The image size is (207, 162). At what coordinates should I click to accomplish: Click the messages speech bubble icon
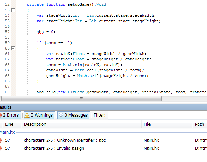[61, 115]
